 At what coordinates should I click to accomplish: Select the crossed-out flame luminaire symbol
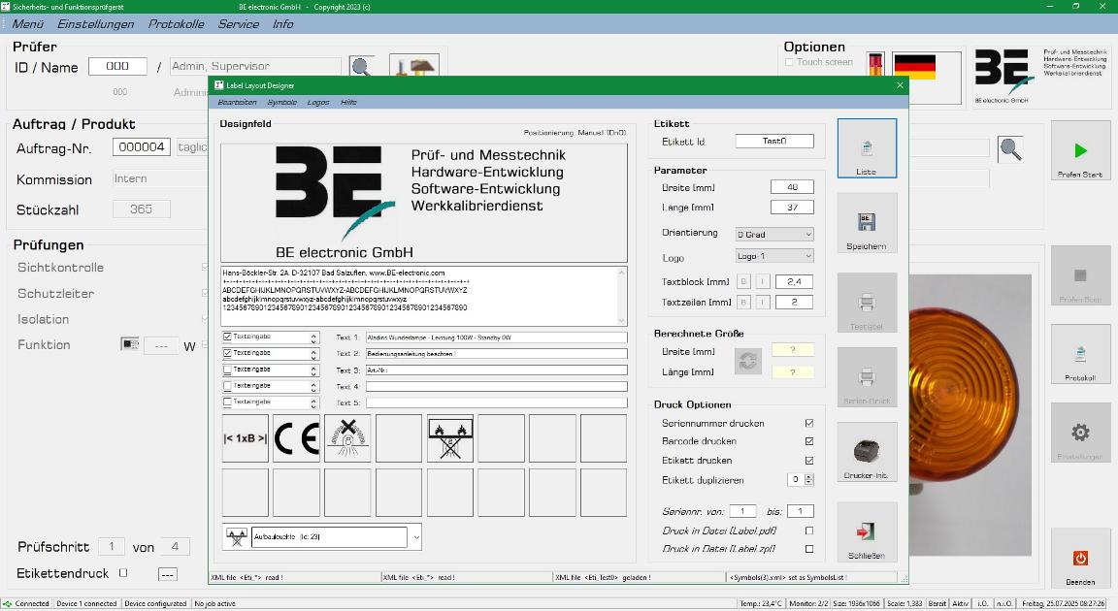pyautogui.click(x=449, y=438)
